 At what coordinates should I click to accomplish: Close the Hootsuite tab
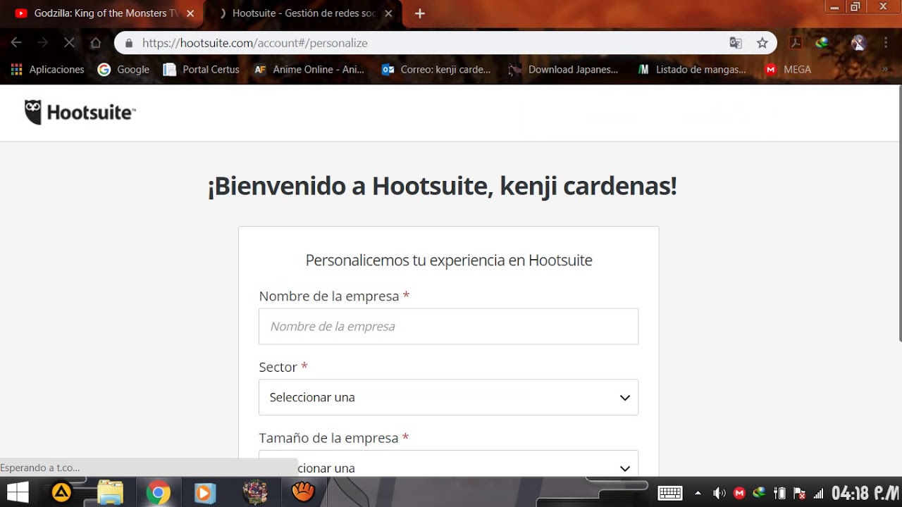(388, 13)
